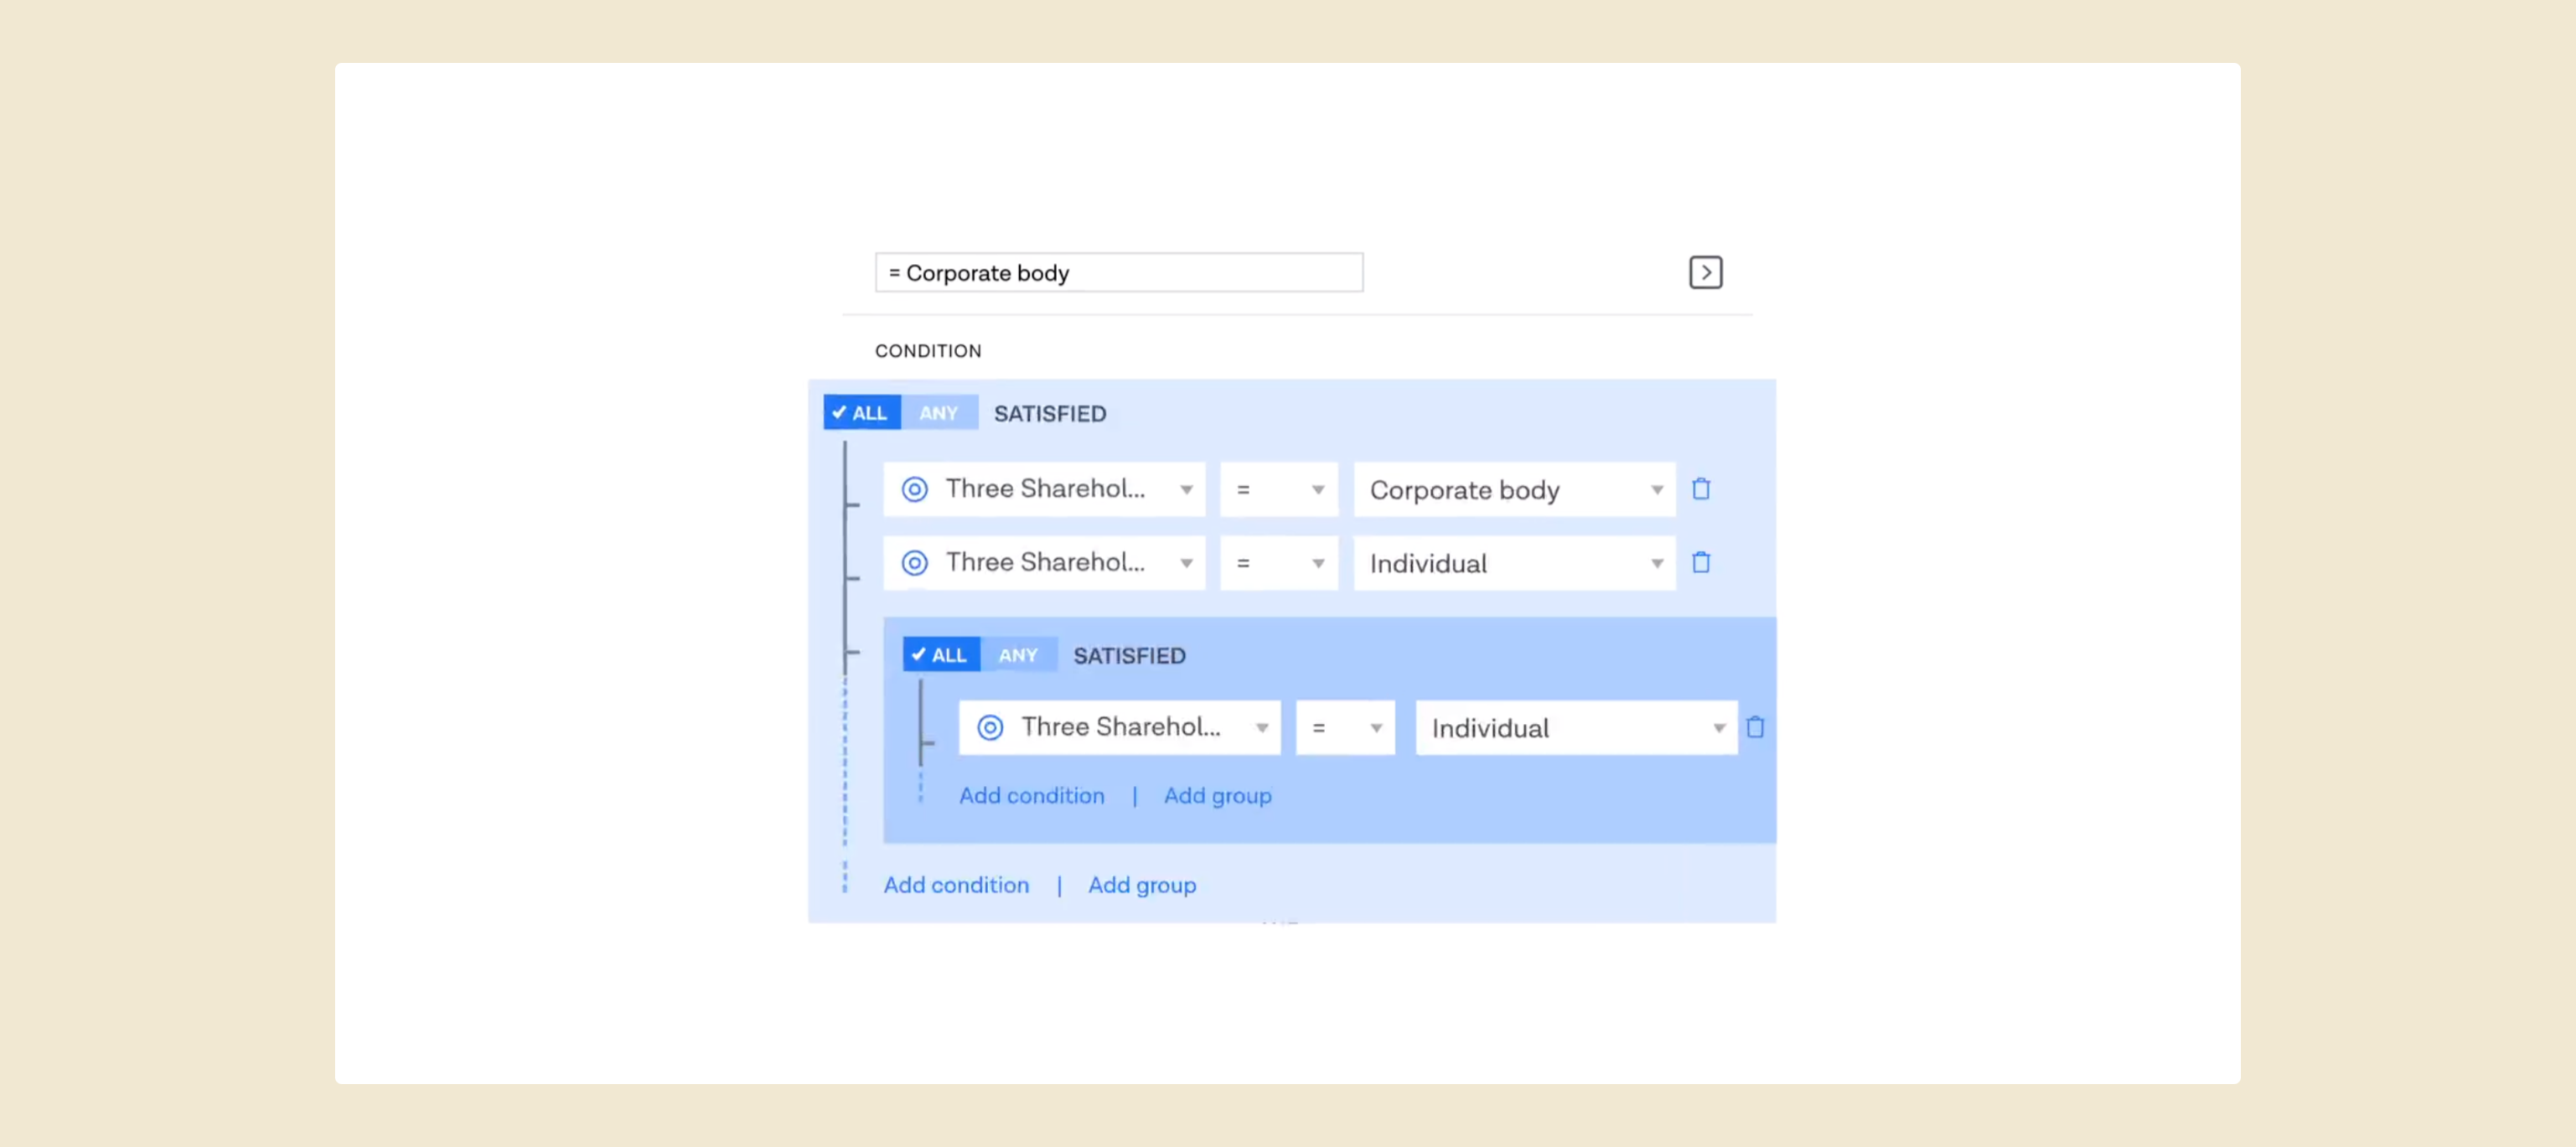
Task: Toggle ALL in the nested condition group
Action: click(940, 655)
